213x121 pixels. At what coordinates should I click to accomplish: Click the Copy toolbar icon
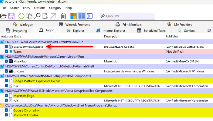pyautogui.click(x=29, y=16)
